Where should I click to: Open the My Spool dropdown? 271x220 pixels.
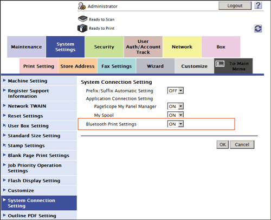[176, 115]
